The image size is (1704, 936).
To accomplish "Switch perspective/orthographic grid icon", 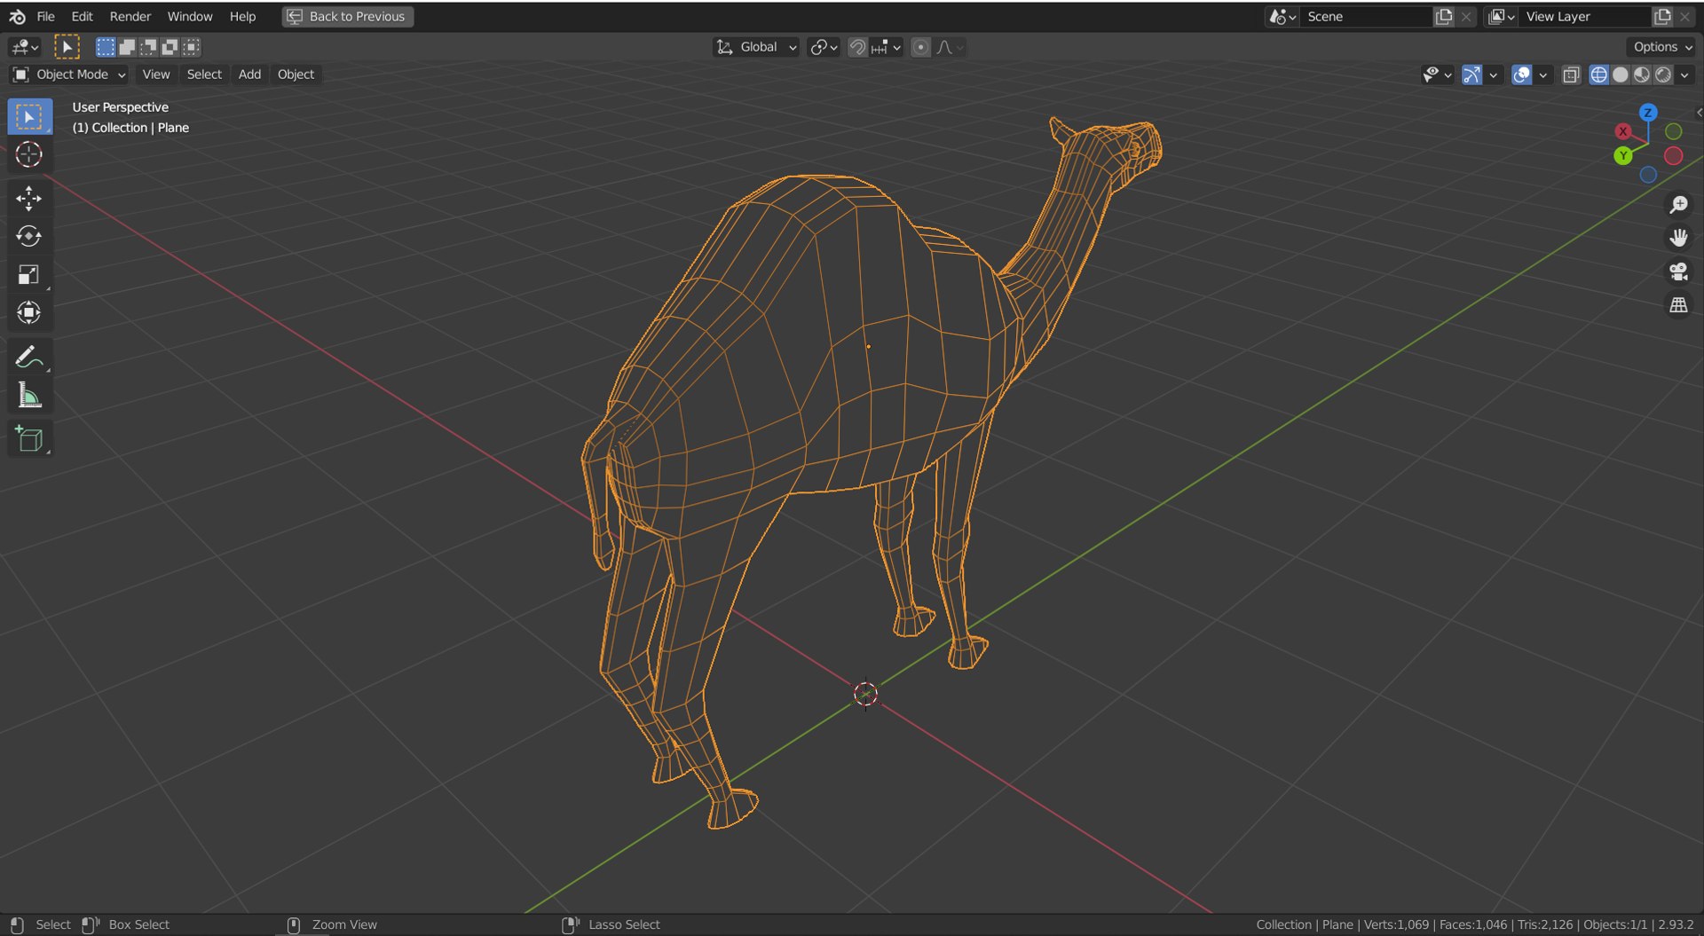I will (1678, 305).
